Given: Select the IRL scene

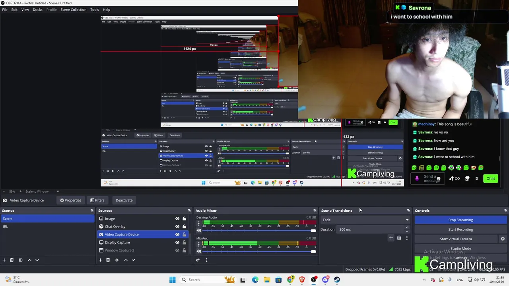Looking at the screenshot, I should pos(47,226).
